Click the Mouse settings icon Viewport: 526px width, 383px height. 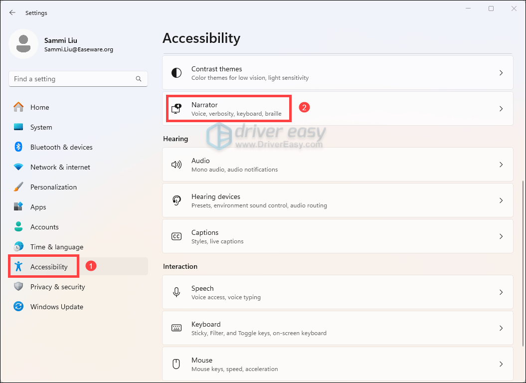[x=176, y=364]
